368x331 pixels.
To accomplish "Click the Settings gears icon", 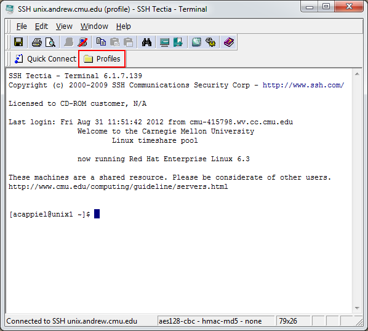I will coord(210,42).
